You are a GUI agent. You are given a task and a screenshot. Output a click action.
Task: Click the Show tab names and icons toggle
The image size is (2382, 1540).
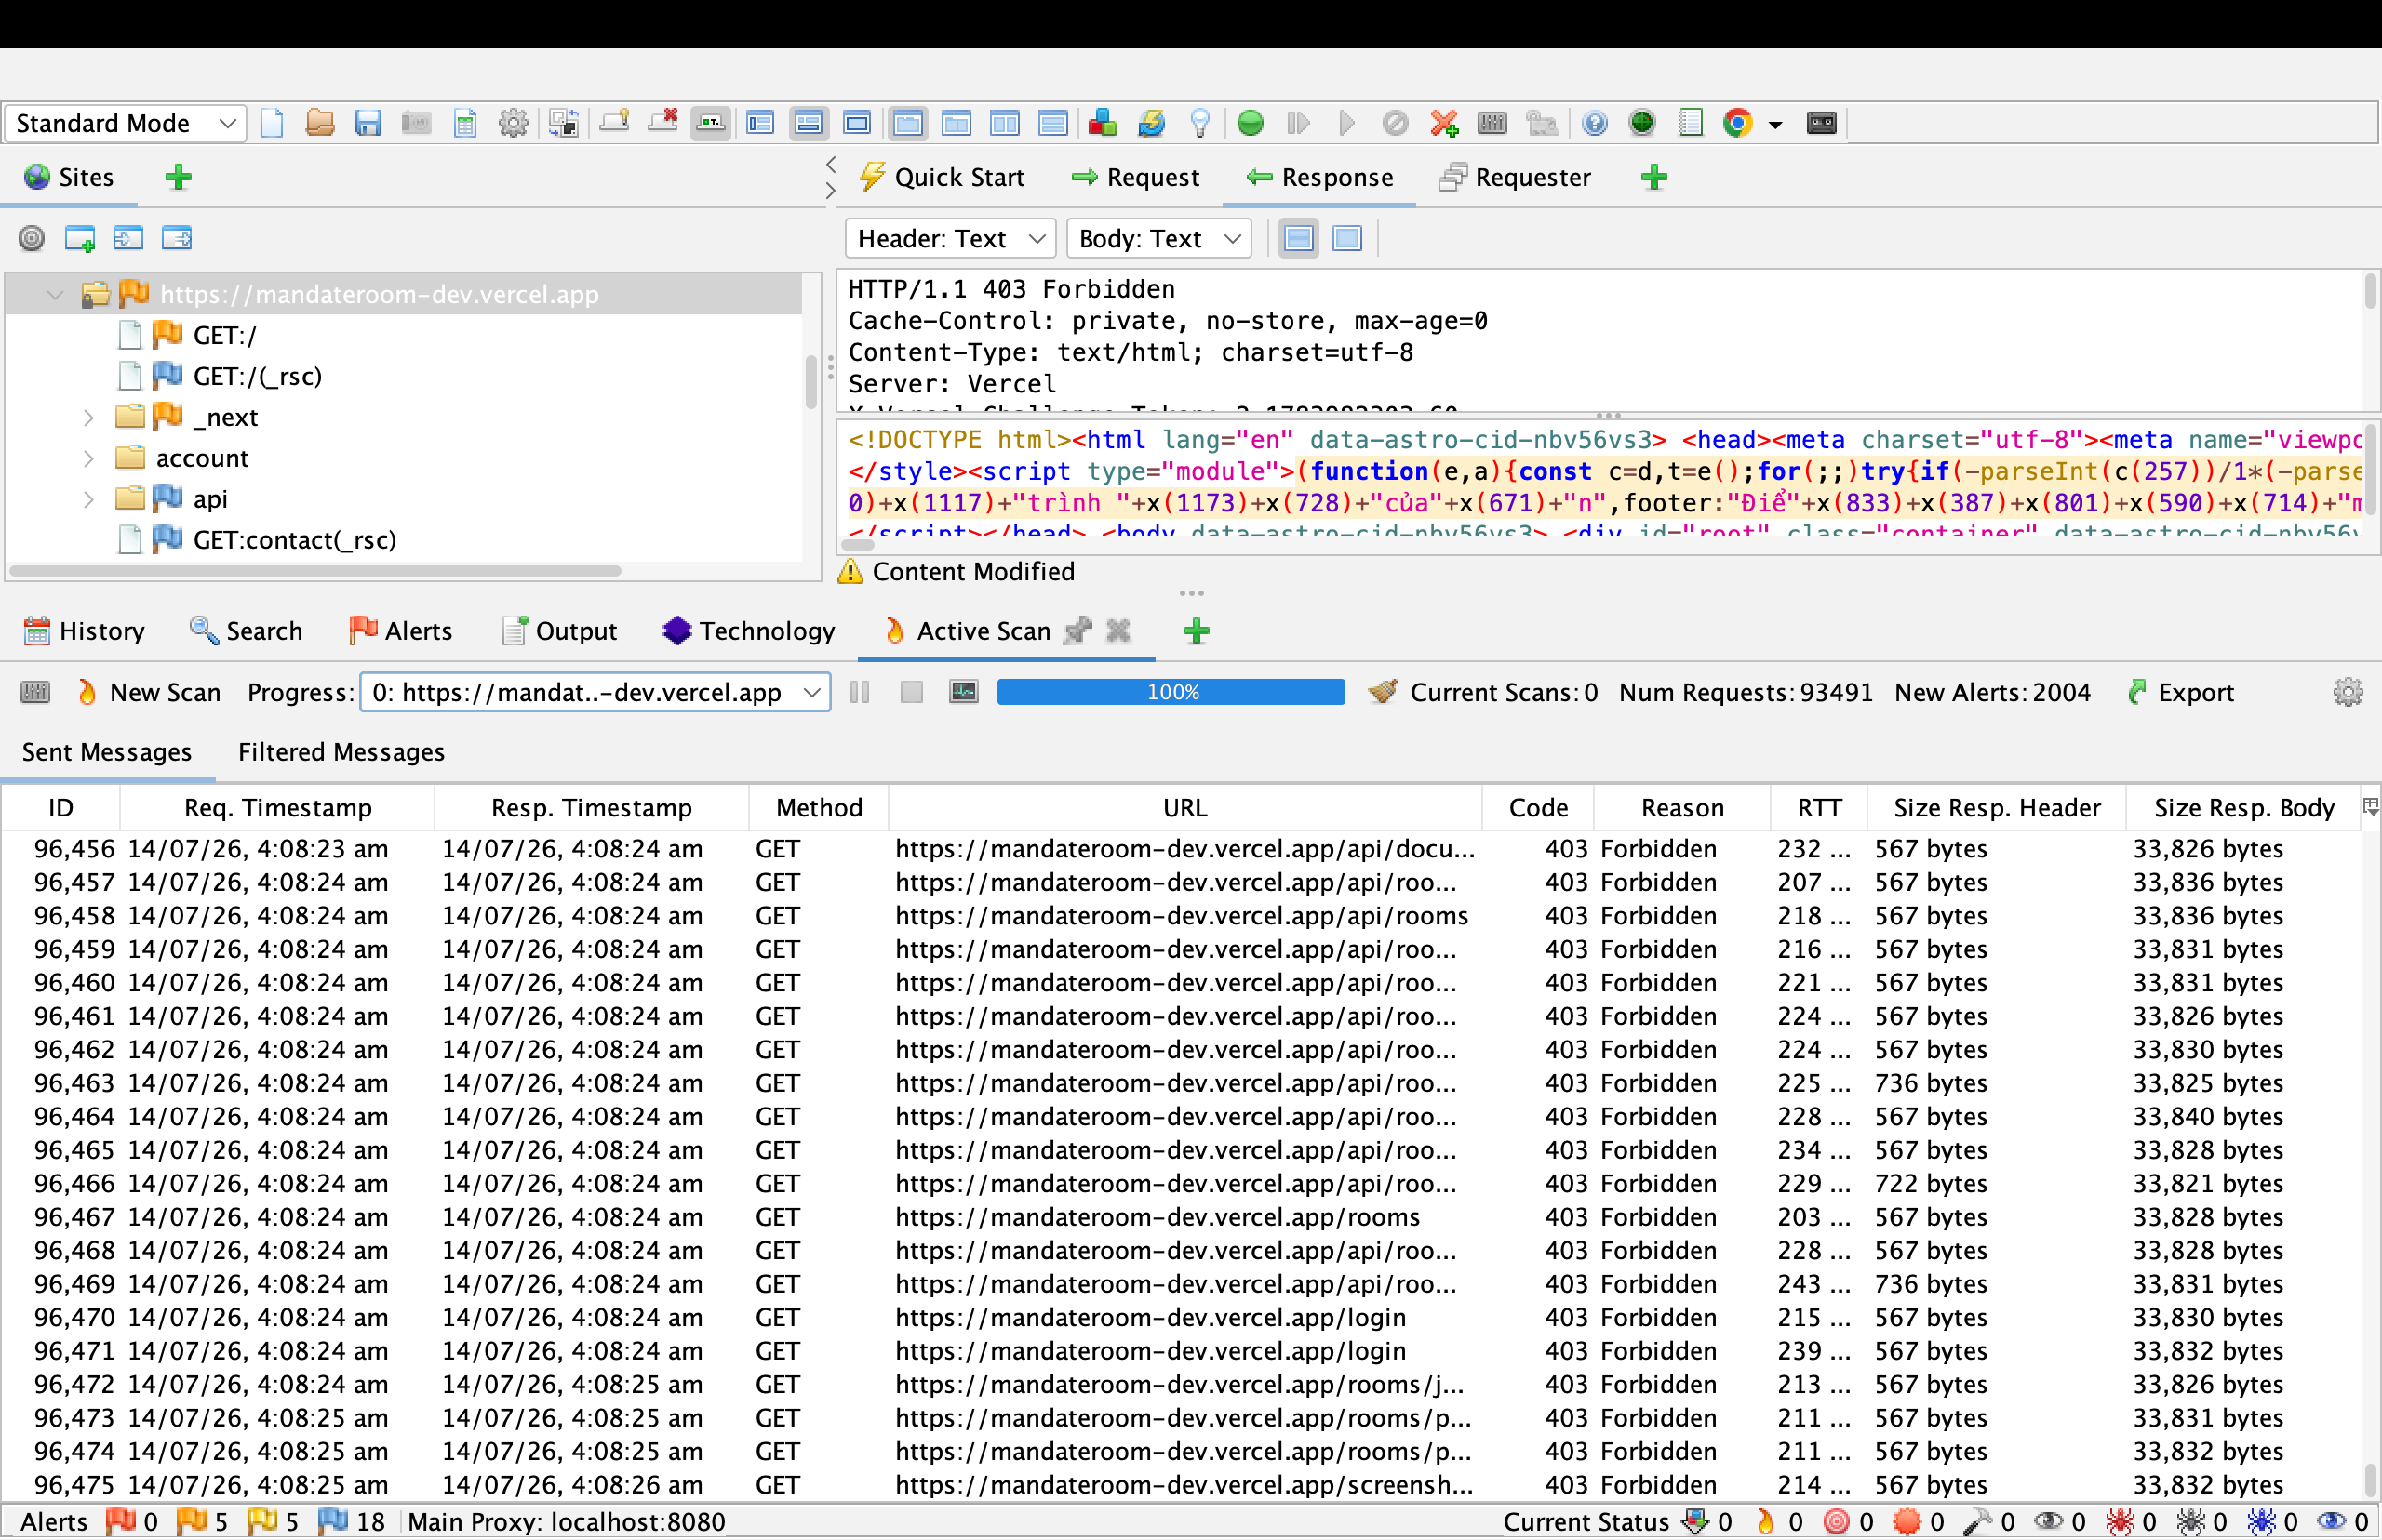(710, 123)
